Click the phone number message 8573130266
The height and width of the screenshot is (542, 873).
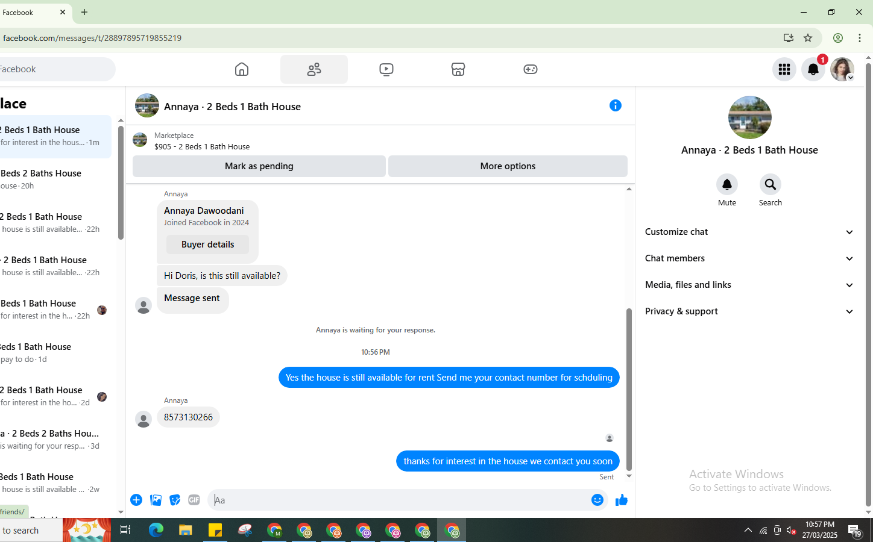[188, 417]
